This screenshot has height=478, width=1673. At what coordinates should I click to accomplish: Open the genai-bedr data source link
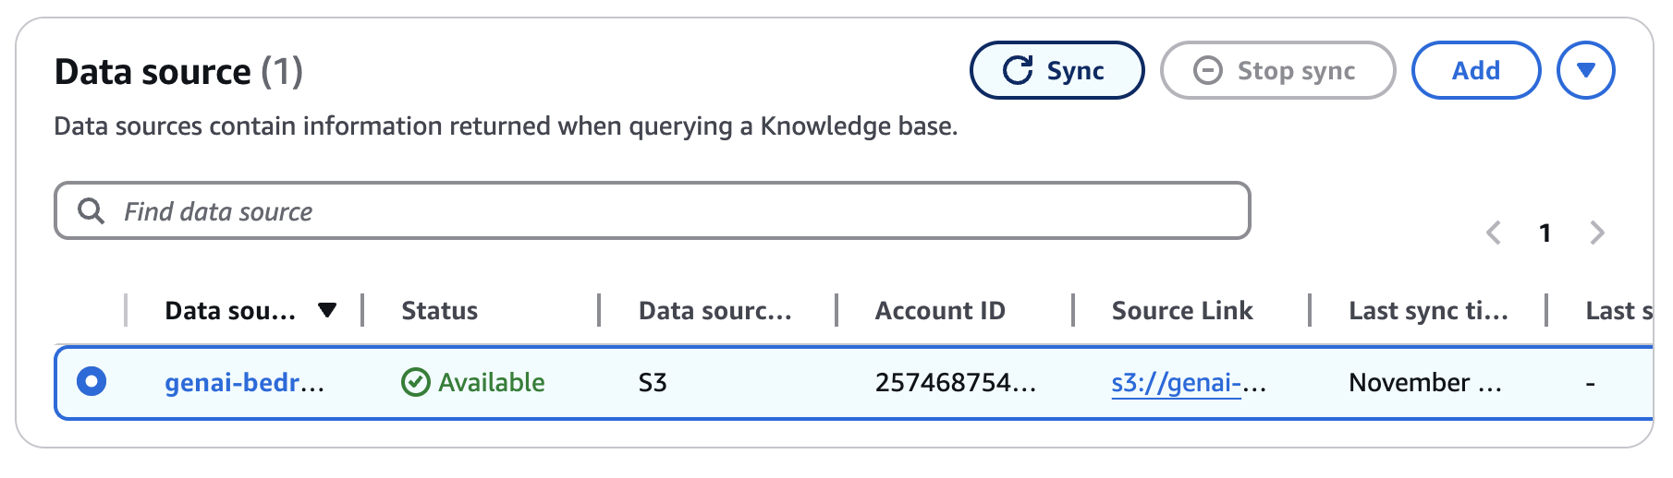[244, 383]
